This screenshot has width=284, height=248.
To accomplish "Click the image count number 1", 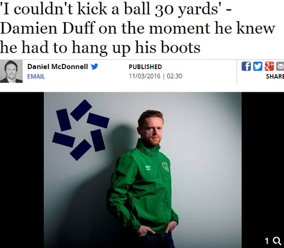I will click(x=266, y=241).
